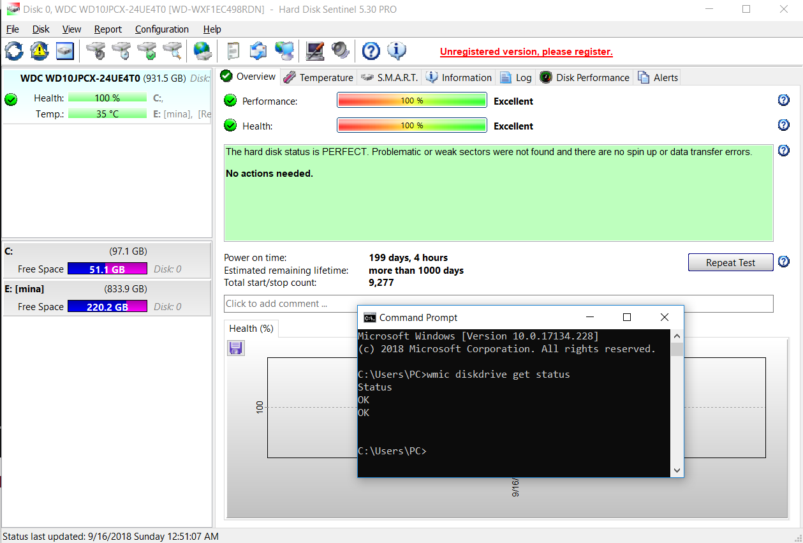Click 'wmic diskdrive get status' command line text
This screenshot has height=543, width=803.
(x=498, y=375)
